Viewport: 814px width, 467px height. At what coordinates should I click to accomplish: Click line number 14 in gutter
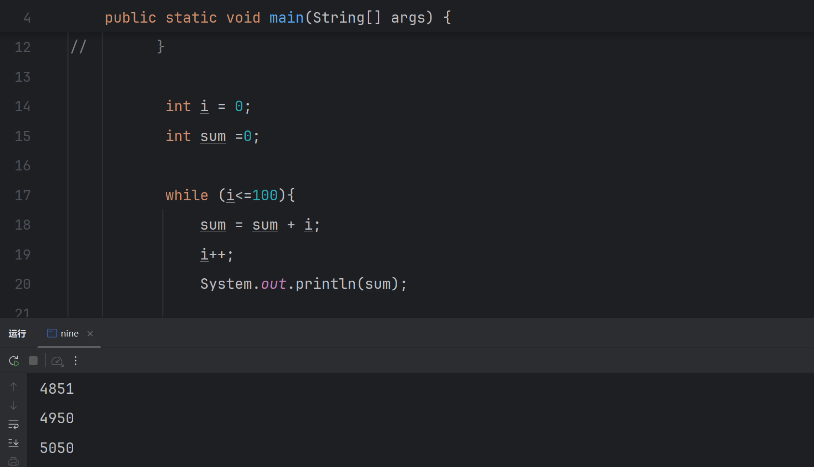[x=23, y=106]
